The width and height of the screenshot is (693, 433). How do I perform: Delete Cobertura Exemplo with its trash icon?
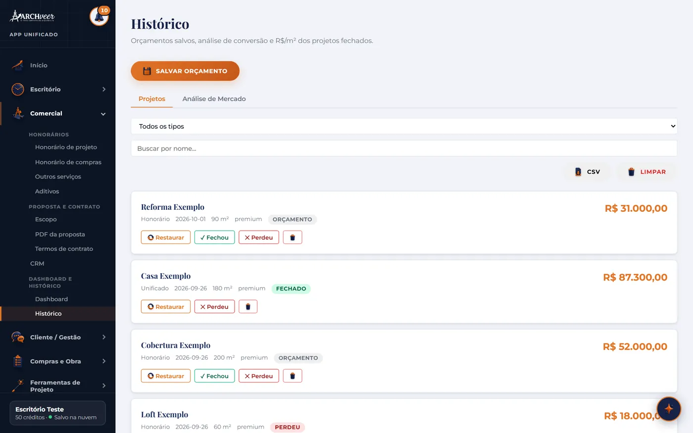pos(293,376)
